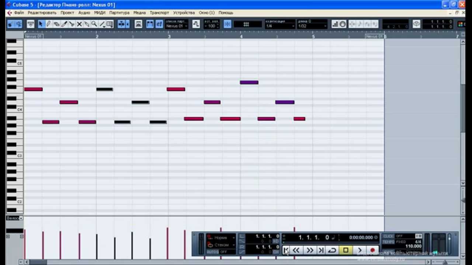Toggle Show Info line button
472x265 pixels.
pos(31,24)
